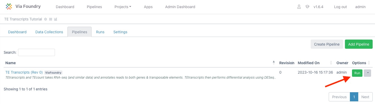Viewport: 375px width, 104px height.
Task: Open dropdown arrow next to Run button
Action: point(367,73)
